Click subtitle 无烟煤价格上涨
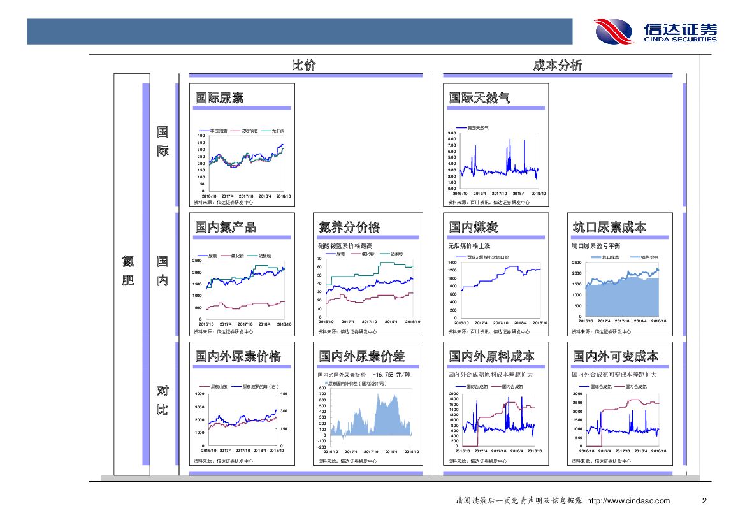This screenshot has width=745, height=527. 469,246
